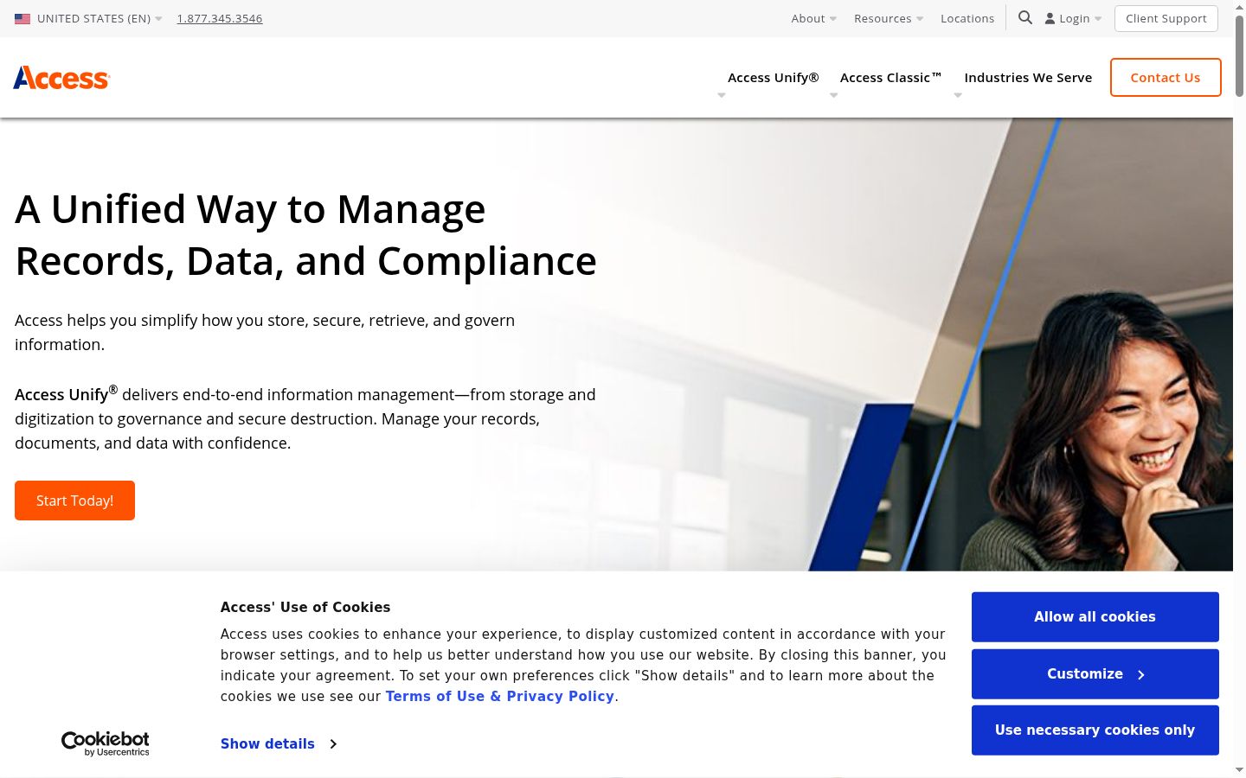Open the search magnifier icon
1246x778 pixels.
point(1025,17)
